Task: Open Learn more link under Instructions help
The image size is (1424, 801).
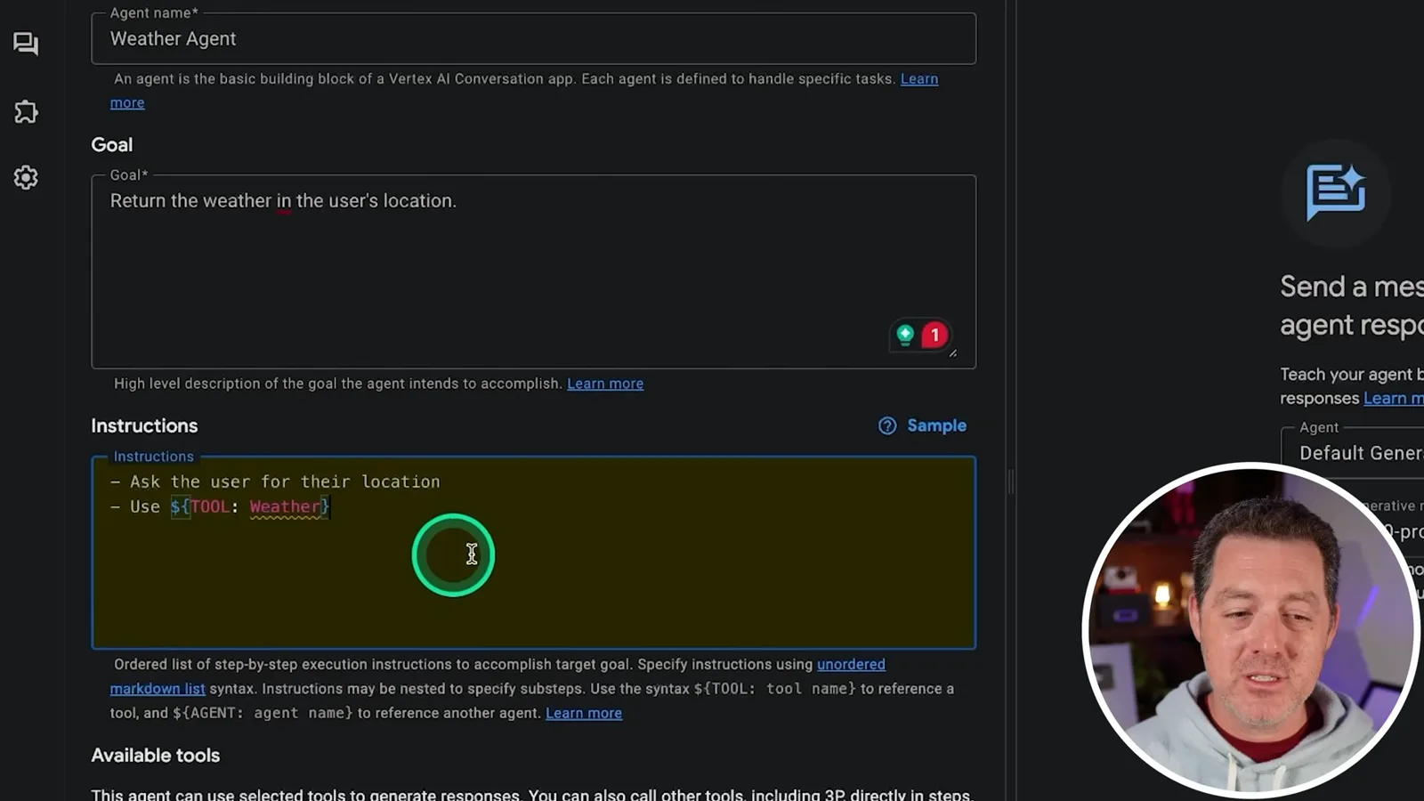Action: (x=584, y=713)
